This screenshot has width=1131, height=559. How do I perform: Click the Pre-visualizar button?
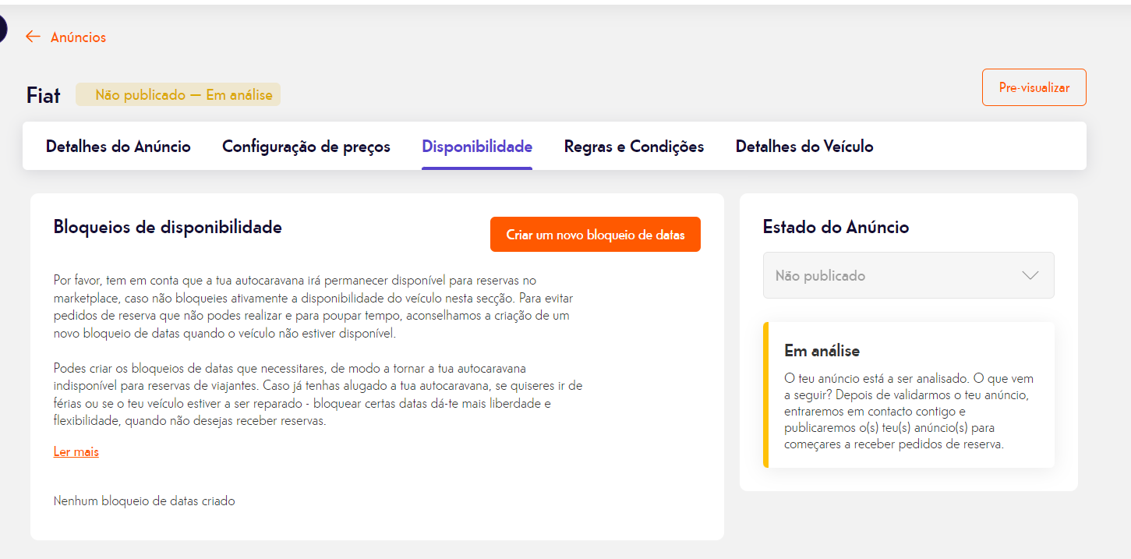(x=1034, y=87)
